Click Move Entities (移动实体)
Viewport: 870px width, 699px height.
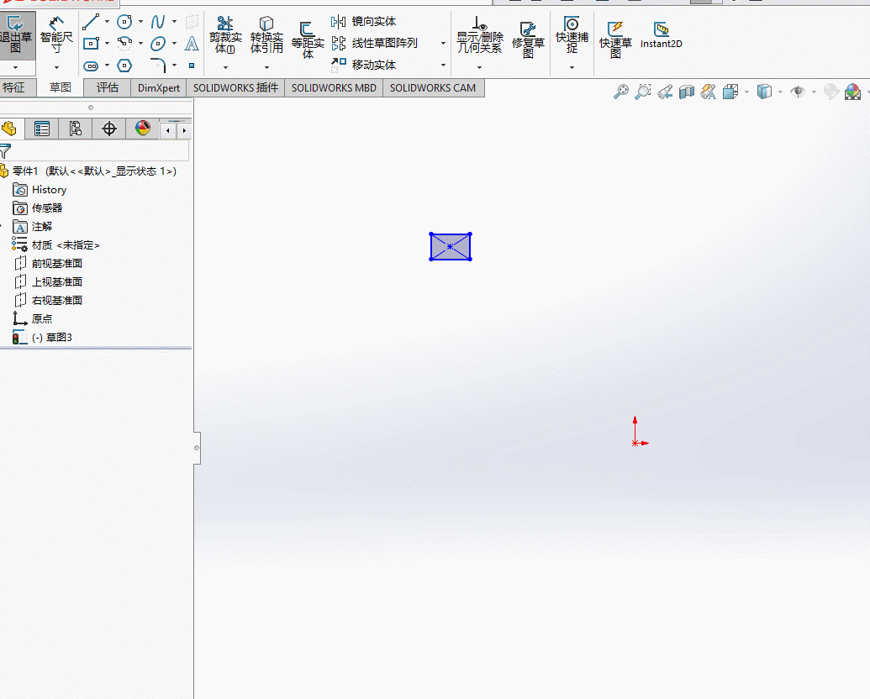pyautogui.click(x=363, y=65)
